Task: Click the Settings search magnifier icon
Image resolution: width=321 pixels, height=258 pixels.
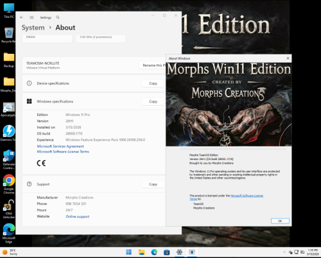Action: (x=58, y=17)
